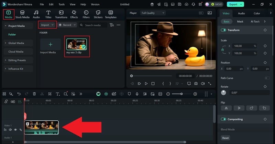
Task: Toggle the Path Curve switch
Action: point(267,78)
